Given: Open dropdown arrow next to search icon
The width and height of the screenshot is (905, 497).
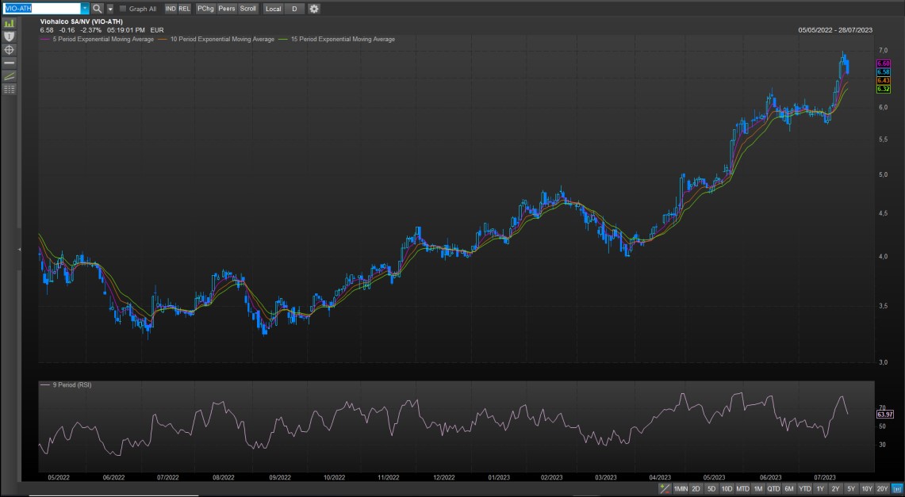Looking at the screenshot, I should (x=110, y=8).
